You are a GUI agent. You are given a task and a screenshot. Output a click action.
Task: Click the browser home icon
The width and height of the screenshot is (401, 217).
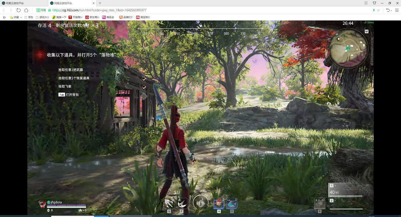pyautogui.click(x=26, y=10)
